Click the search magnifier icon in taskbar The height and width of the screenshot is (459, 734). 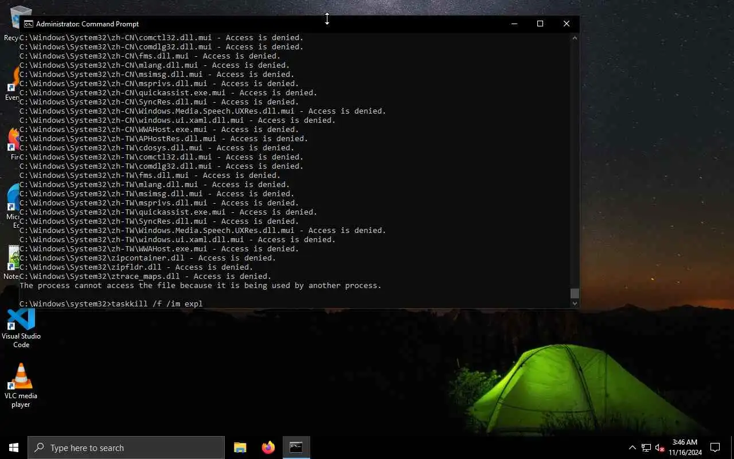click(x=40, y=448)
